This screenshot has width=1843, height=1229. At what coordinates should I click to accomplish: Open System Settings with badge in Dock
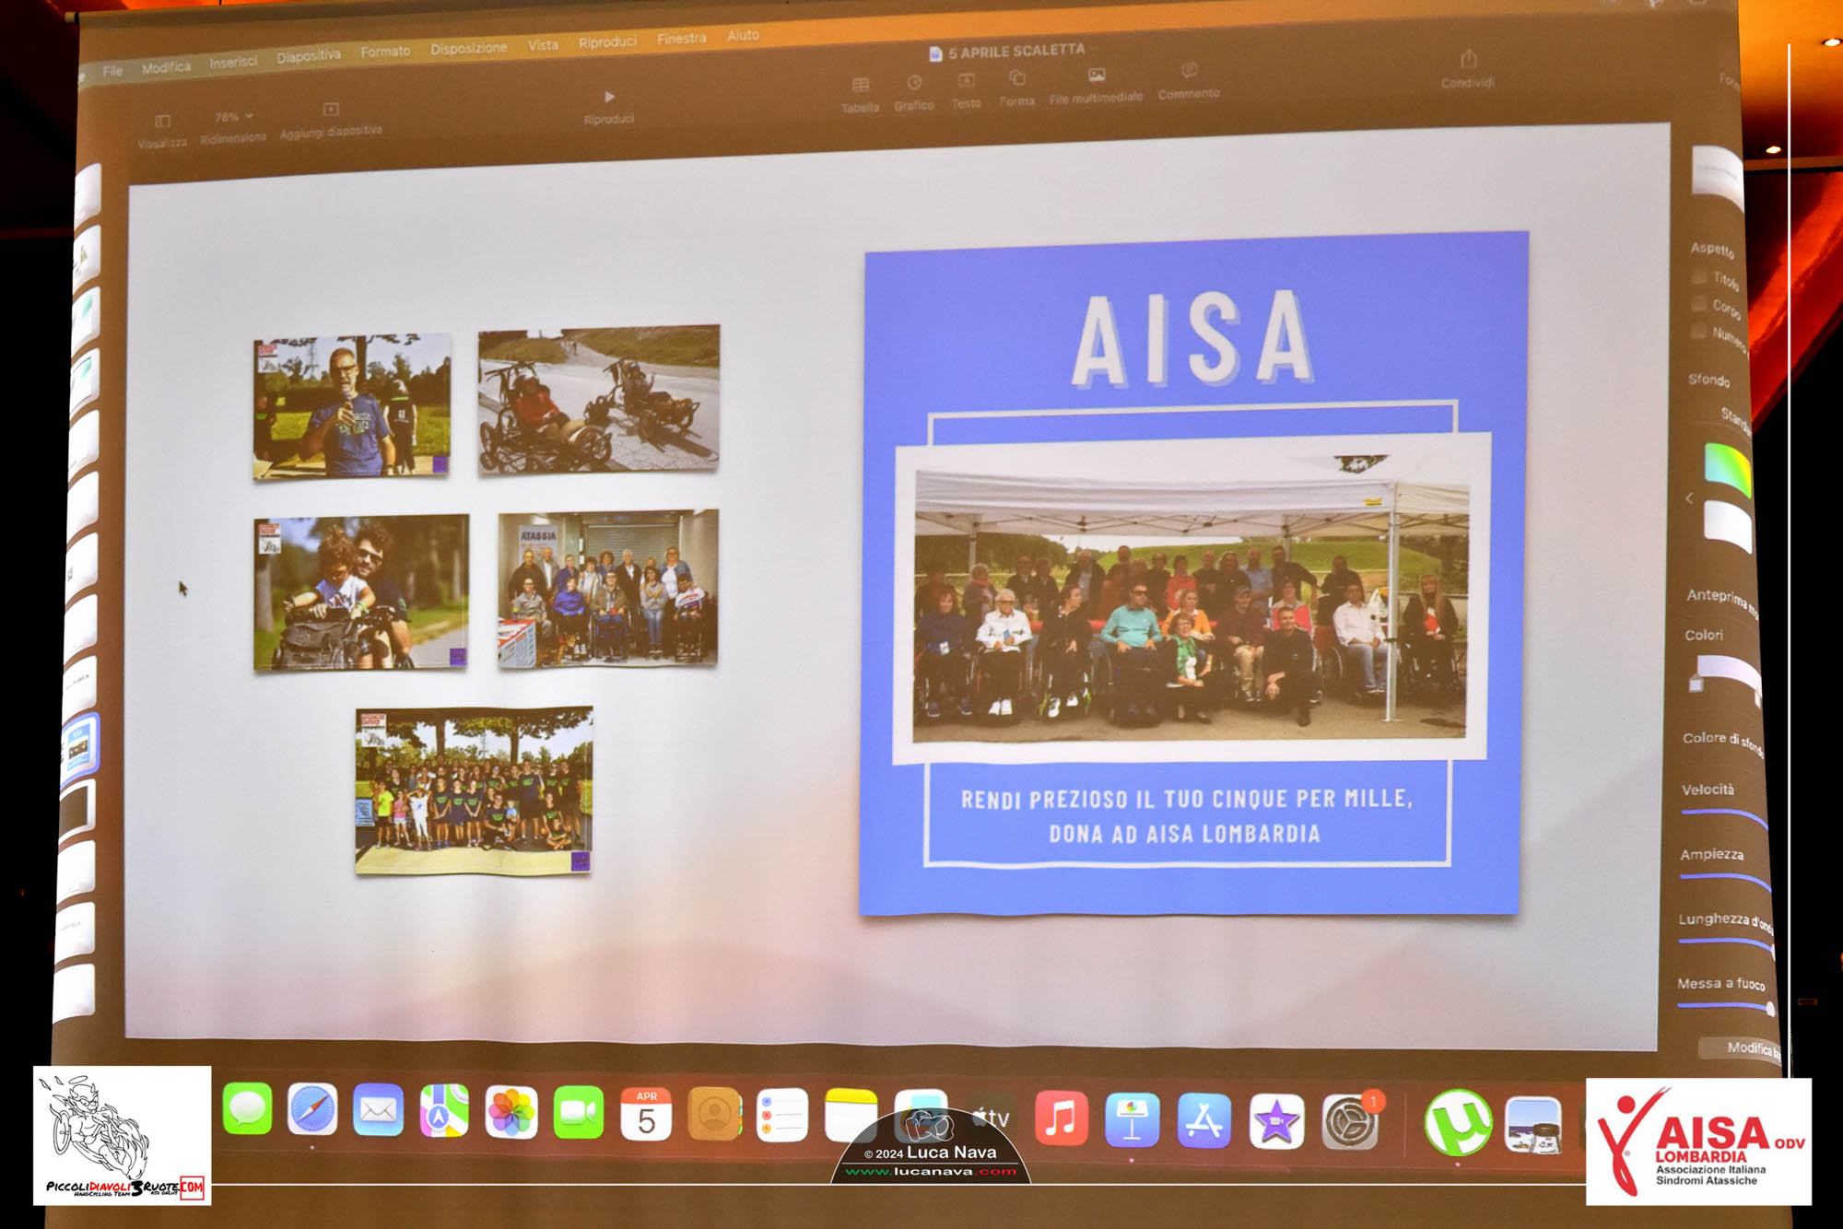[x=1350, y=1121]
